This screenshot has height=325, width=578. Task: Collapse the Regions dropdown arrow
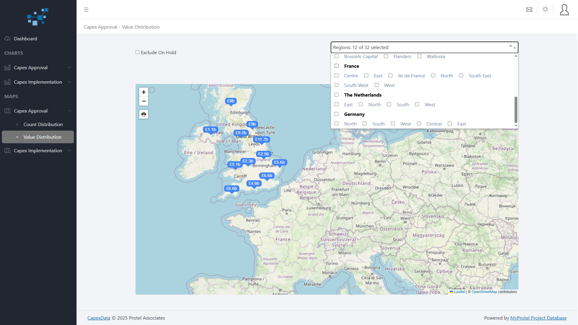[515, 48]
